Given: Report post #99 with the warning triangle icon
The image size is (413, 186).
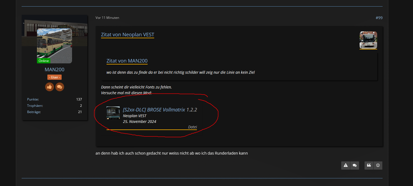Looking at the screenshot, I should point(346,165).
